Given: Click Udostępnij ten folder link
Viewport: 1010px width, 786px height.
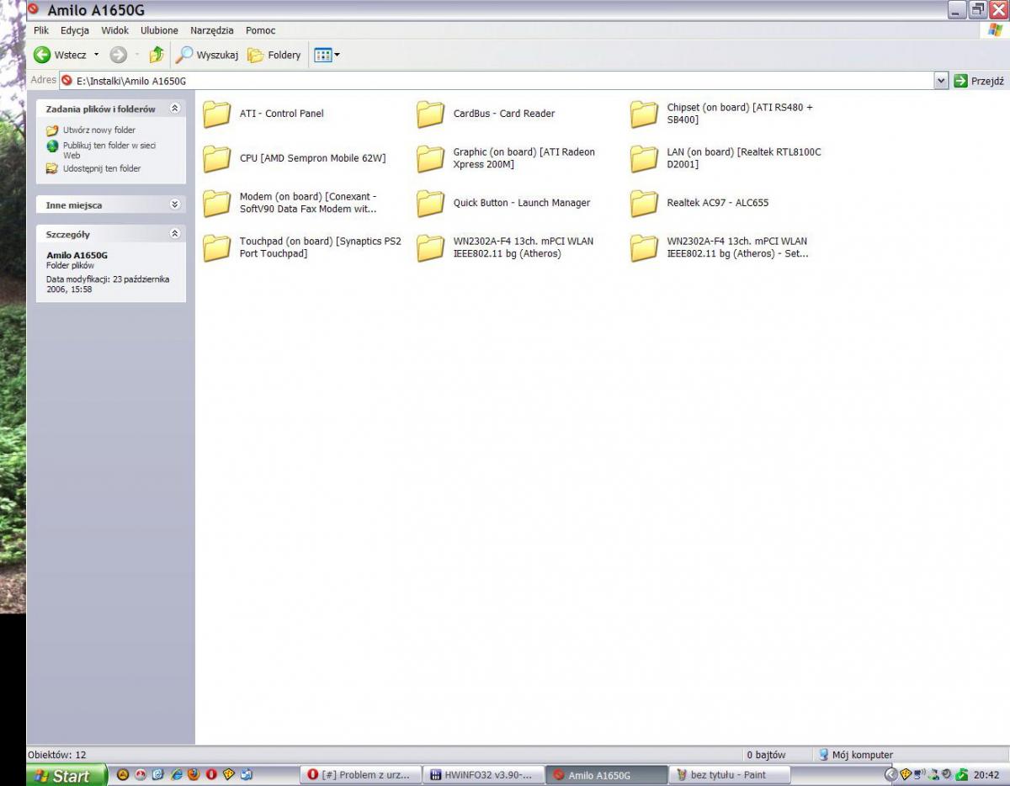Looking at the screenshot, I should tap(102, 168).
